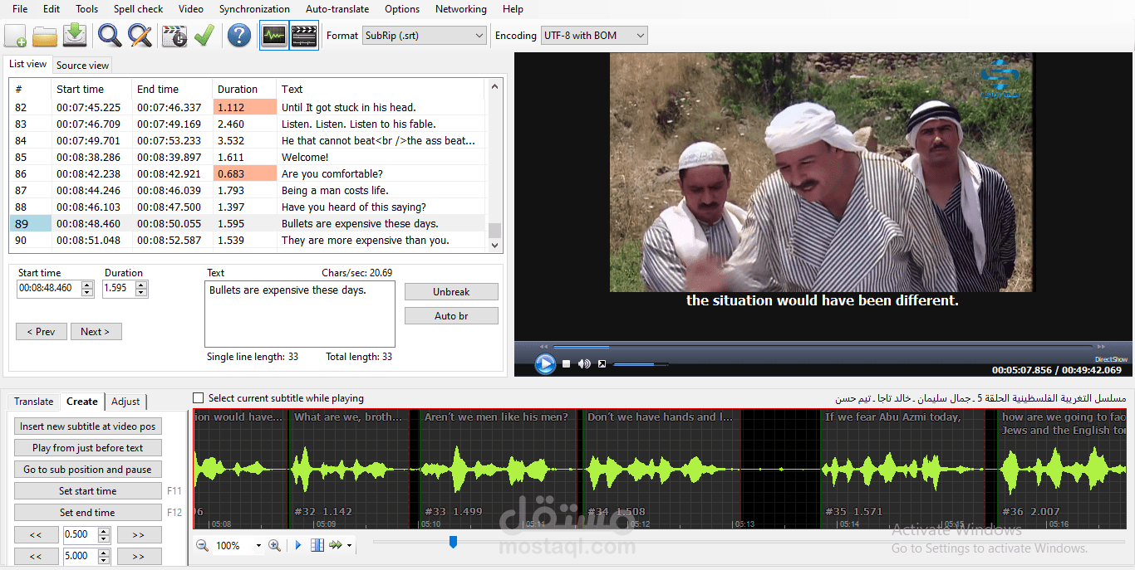The height and width of the screenshot is (570, 1135).
Task: Click the green double-arrow playback speed icon
Action: coord(336,545)
